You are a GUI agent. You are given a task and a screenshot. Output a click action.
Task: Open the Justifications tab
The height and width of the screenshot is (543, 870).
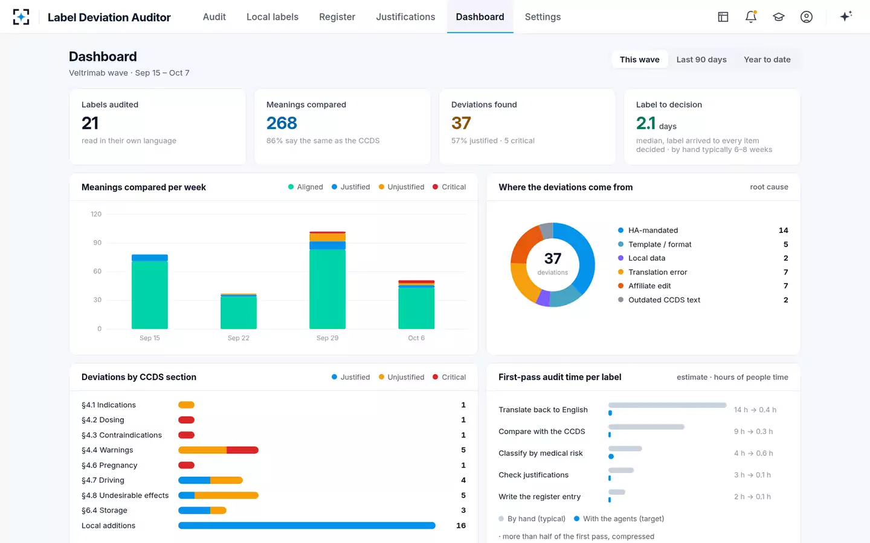(405, 17)
